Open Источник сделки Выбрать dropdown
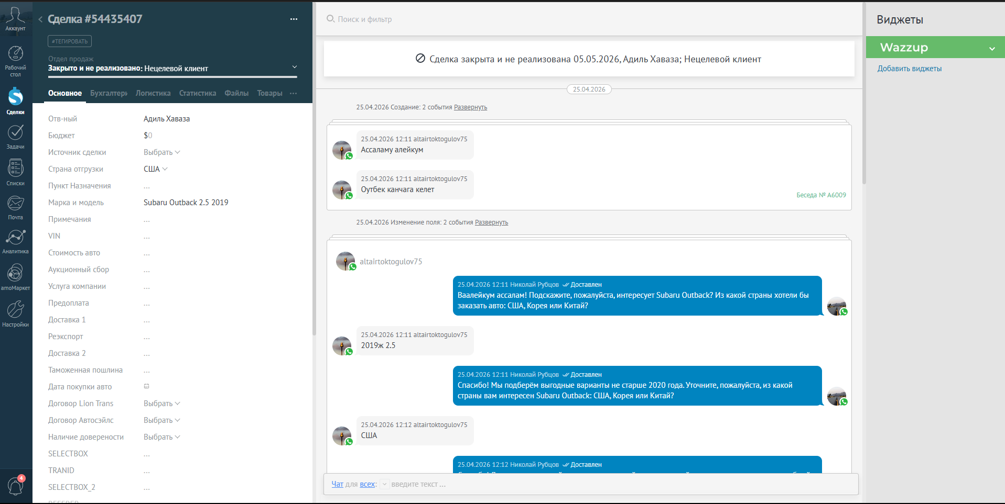Screen dimensions: 1005x504 pos(162,152)
